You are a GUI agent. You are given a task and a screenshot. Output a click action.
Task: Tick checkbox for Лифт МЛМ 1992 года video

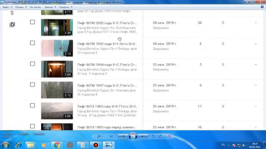click(x=32, y=43)
